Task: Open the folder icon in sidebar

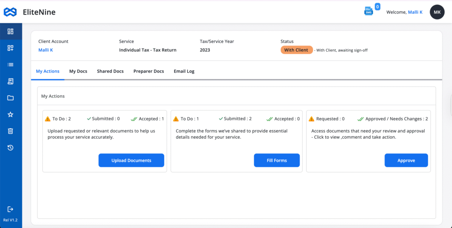Action: 11,98
